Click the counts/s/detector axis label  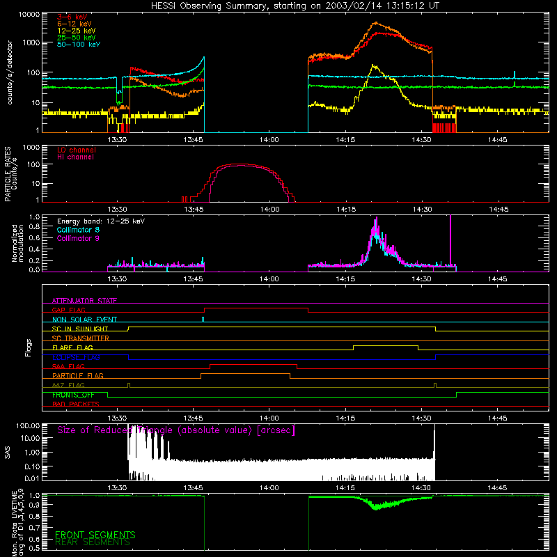point(10,72)
